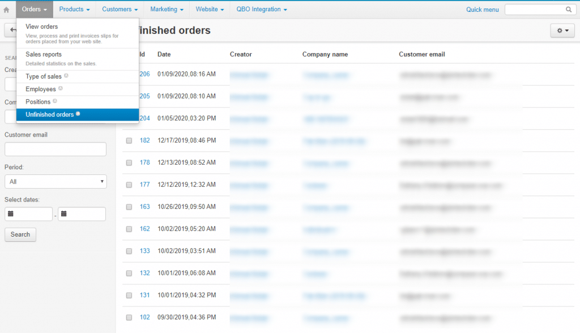The image size is (580, 333).
Task: Click the magnifier icon in the search box
Action: point(568,10)
